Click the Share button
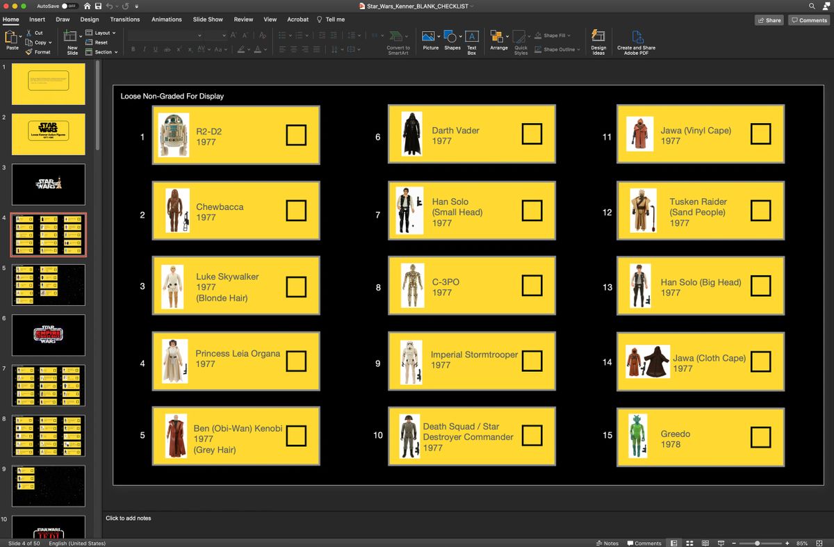Image resolution: width=834 pixels, height=547 pixels. (769, 20)
